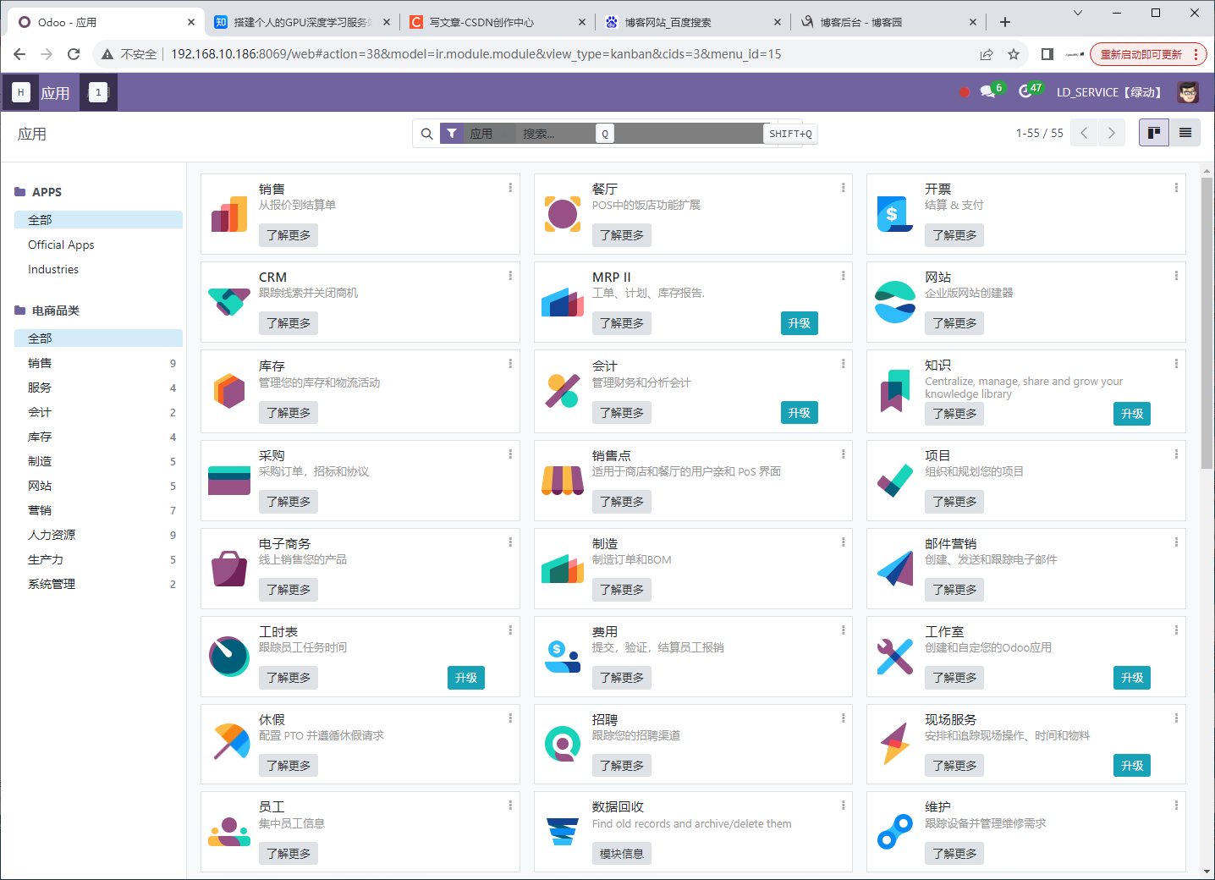Screen dimensions: 1215x880
Task: Open options menu for CRM card
Action: click(510, 276)
